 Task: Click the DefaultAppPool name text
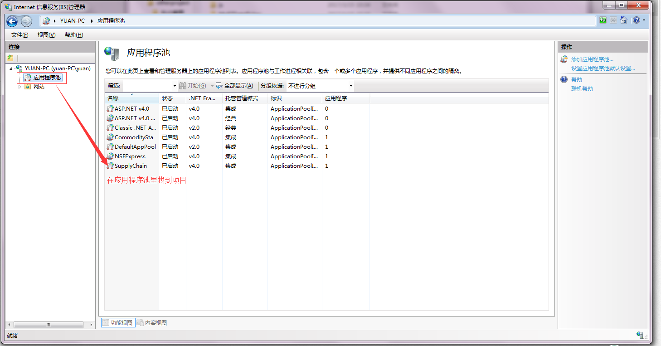click(x=135, y=147)
